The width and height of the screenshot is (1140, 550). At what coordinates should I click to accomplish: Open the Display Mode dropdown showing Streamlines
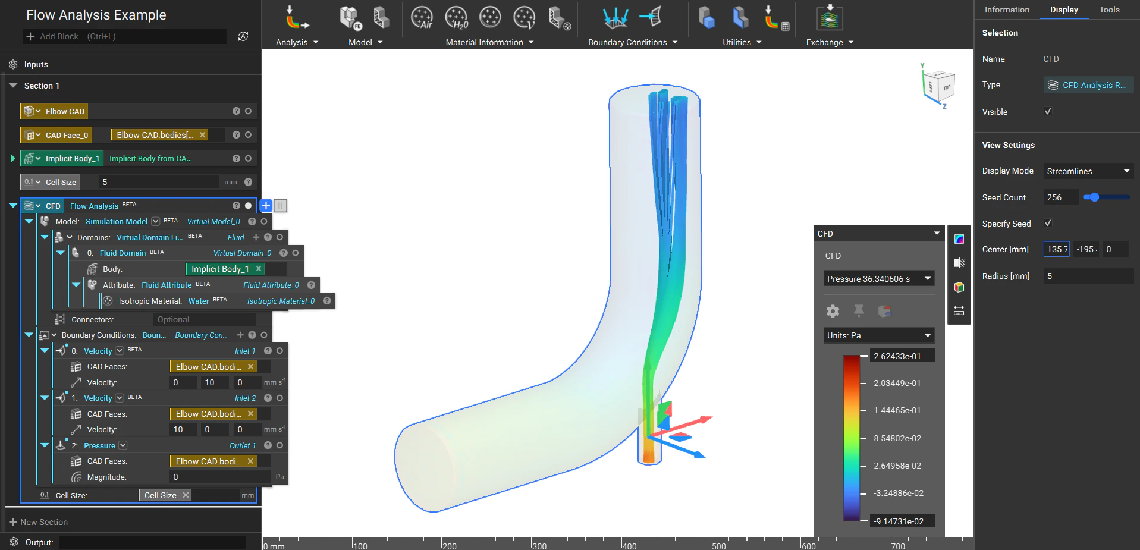click(x=1088, y=171)
